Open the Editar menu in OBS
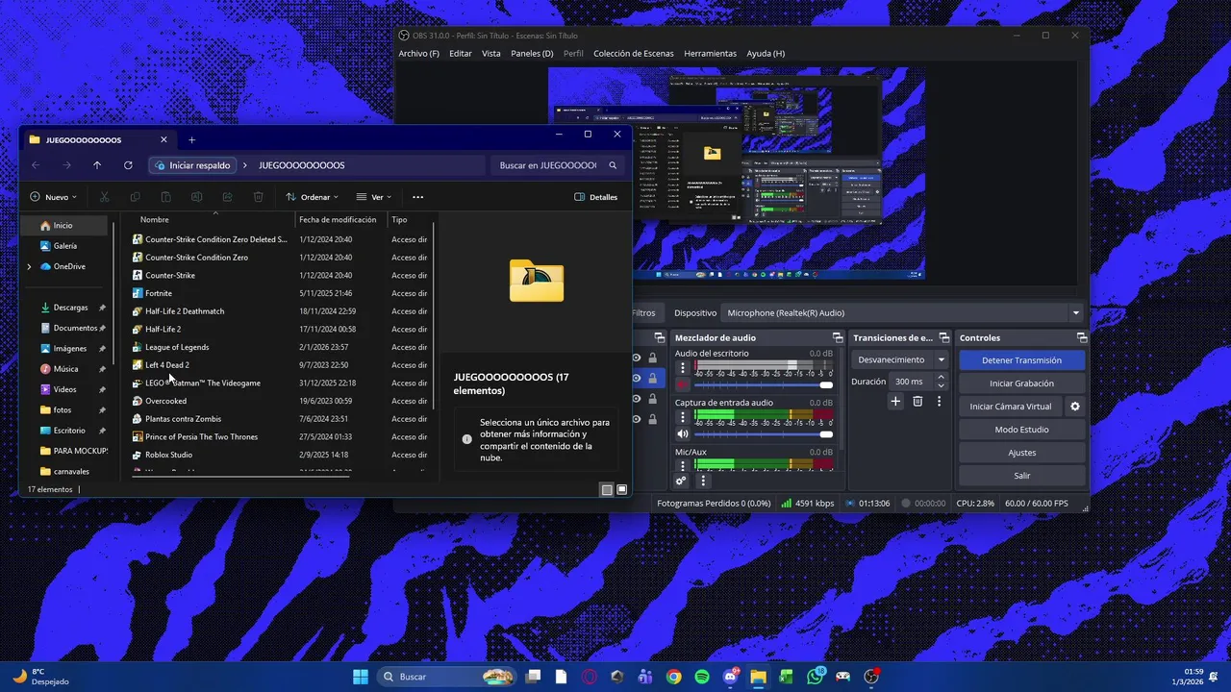Screen dimensions: 1231x692 [x=460, y=54]
